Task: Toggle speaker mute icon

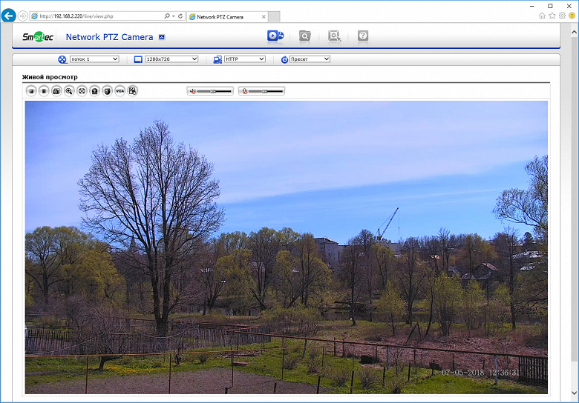Action: [192, 91]
